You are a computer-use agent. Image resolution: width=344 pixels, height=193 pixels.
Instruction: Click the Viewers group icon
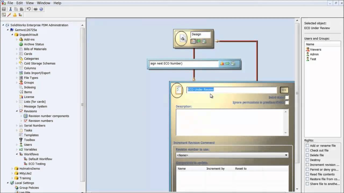click(308, 49)
